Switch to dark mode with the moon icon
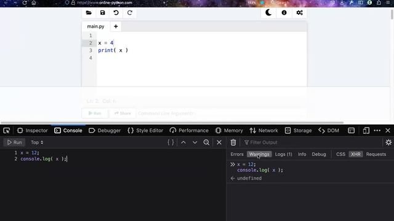 (x=268, y=12)
